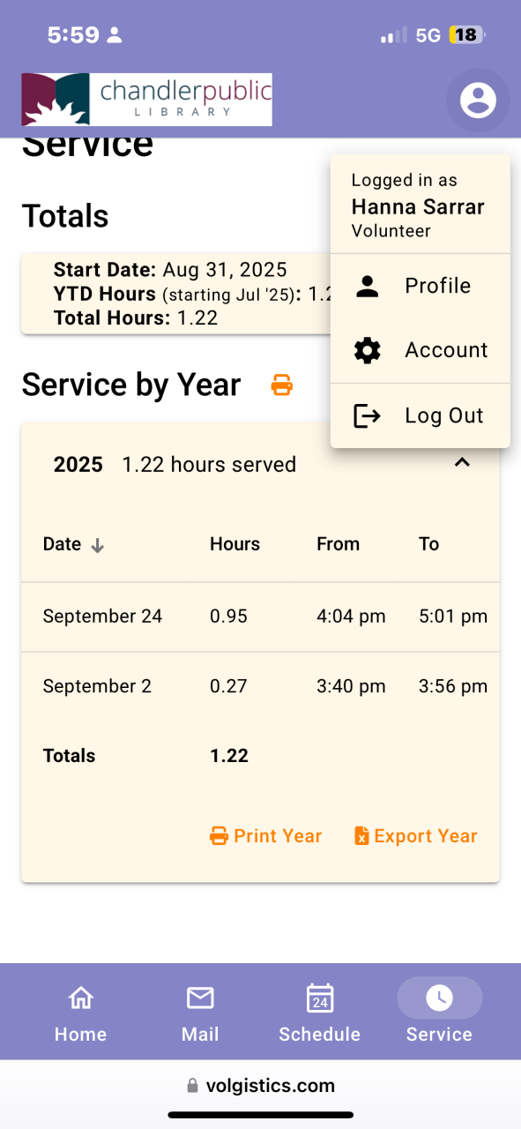The width and height of the screenshot is (521, 1129).
Task: Click Export Year link
Action: 415,836
